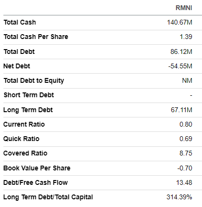
Task: Click the value 140.67M
Action: point(179,22)
